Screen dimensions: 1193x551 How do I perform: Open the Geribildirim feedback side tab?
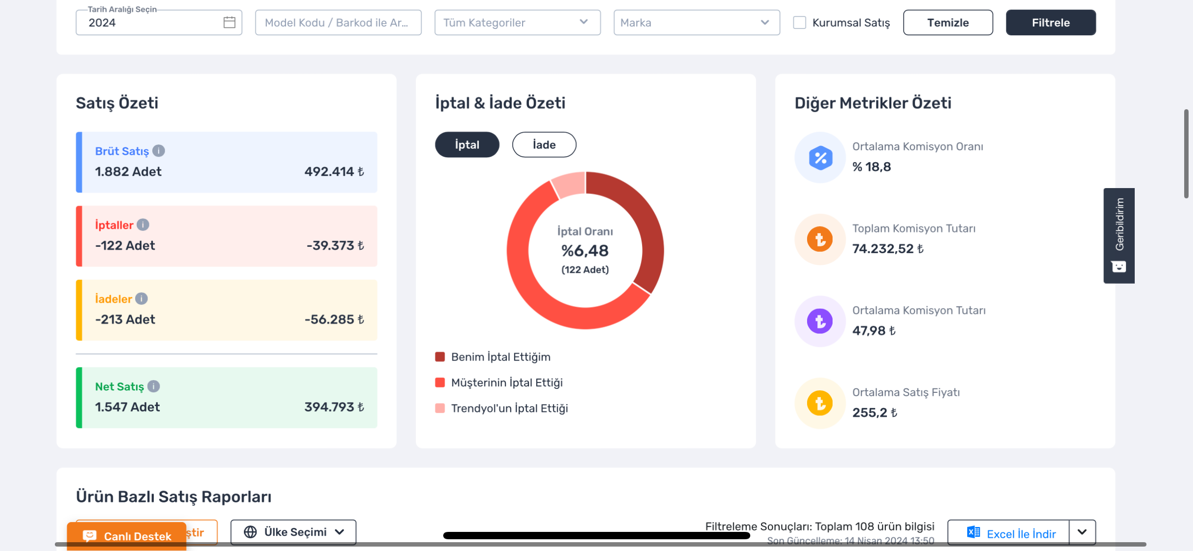1119,236
